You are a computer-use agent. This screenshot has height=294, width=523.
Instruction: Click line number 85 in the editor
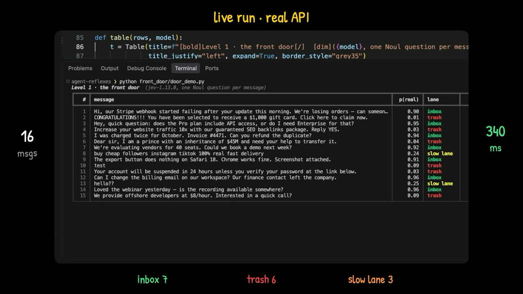[x=80, y=37]
